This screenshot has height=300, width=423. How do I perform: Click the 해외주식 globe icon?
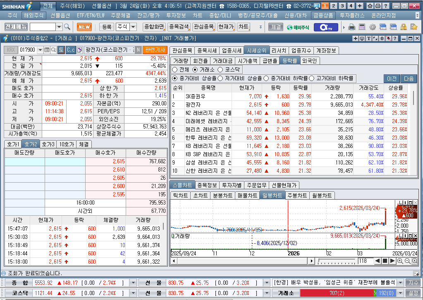(x=298, y=27)
